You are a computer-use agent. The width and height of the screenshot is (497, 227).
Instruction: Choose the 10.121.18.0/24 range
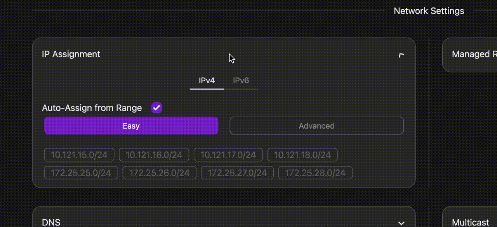click(x=302, y=155)
